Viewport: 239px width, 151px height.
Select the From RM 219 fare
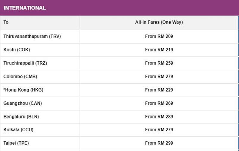pos(159,50)
